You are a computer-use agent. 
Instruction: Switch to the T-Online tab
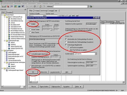tap(37, 11)
